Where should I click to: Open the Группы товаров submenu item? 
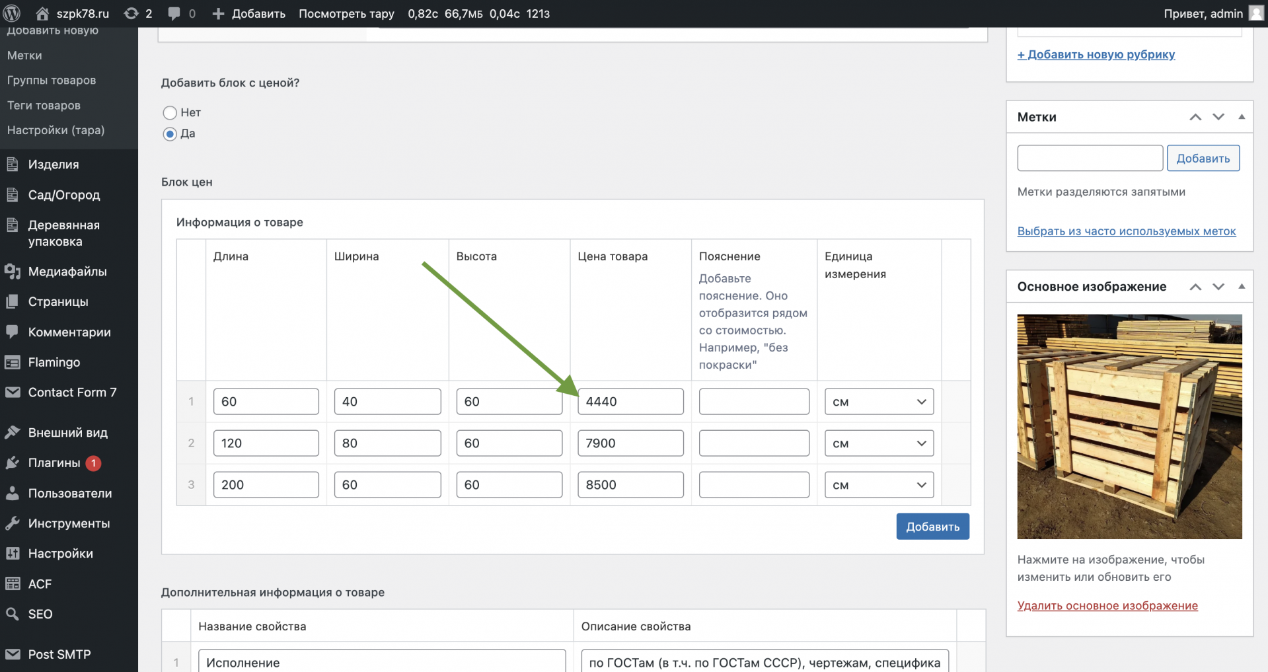[x=52, y=80]
